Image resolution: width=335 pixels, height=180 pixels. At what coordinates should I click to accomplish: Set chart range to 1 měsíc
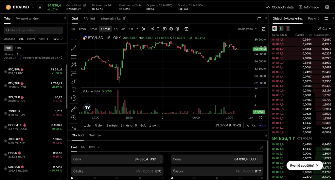coord(112,125)
